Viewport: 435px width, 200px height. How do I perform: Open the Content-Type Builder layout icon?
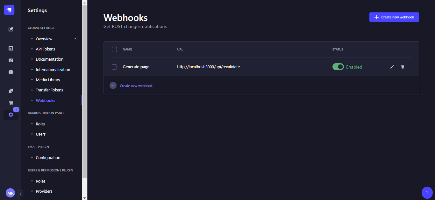pos(11,49)
